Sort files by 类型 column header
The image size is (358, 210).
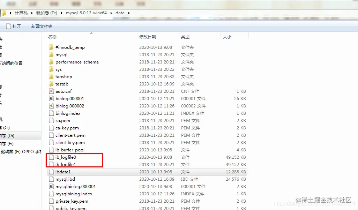(x=185, y=37)
